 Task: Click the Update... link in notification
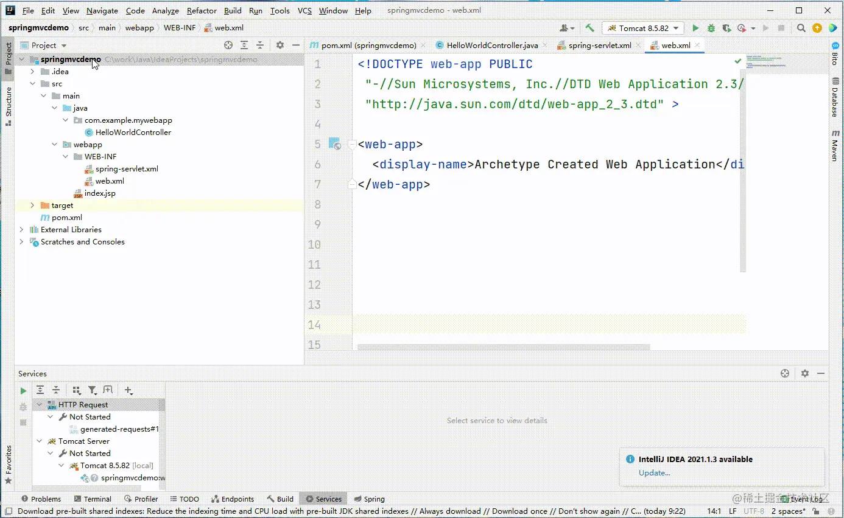(x=655, y=472)
